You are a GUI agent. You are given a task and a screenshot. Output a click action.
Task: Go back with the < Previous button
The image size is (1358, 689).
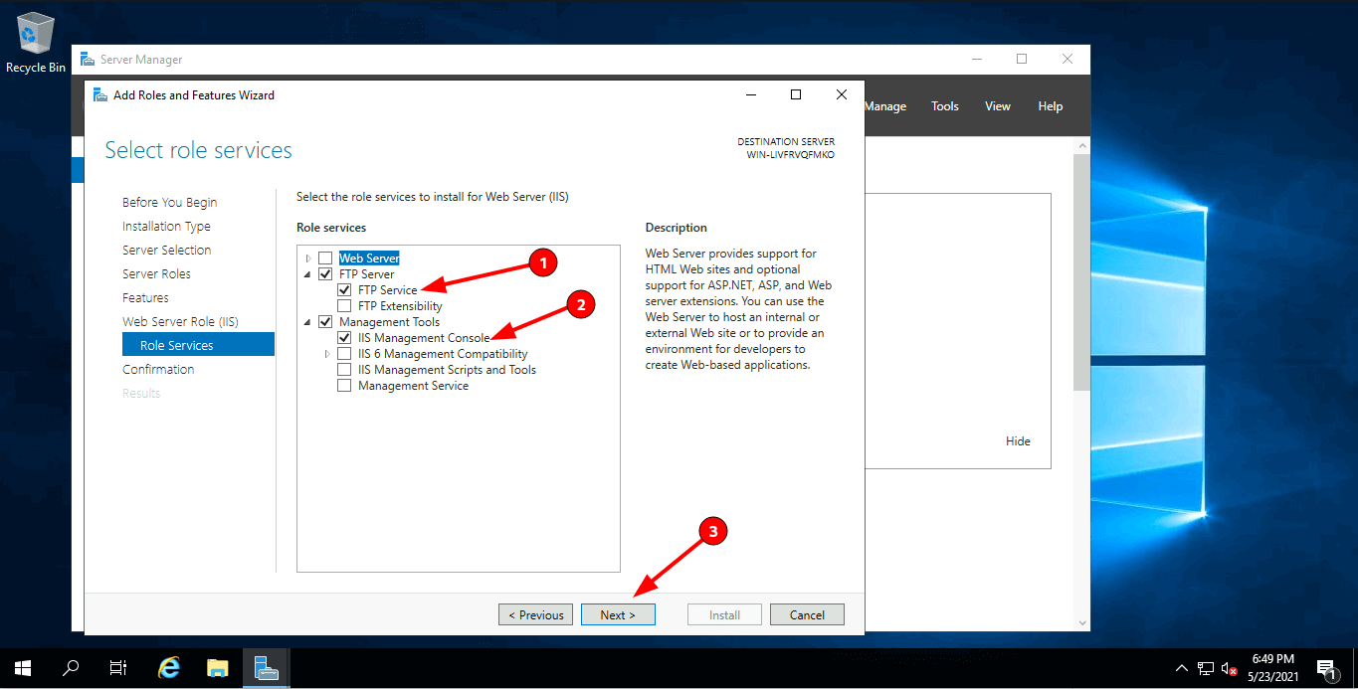pos(535,614)
